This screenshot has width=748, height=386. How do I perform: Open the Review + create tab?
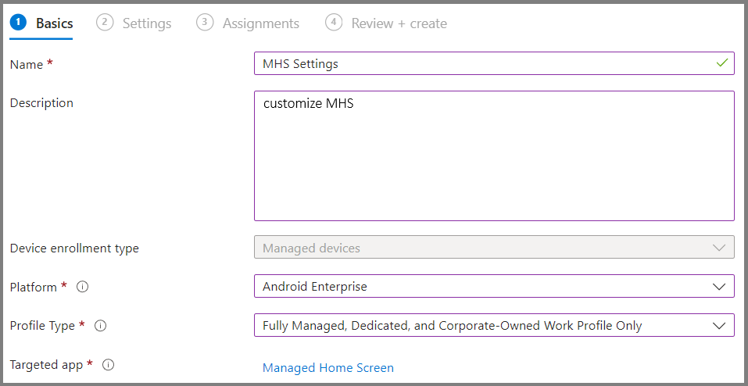[399, 23]
